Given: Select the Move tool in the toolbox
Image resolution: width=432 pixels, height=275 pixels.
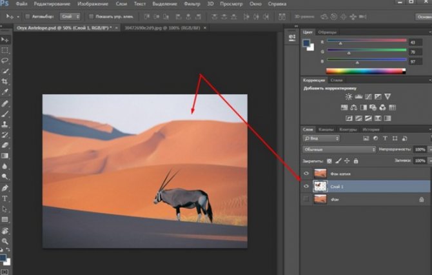Looking at the screenshot, I should (5, 40).
